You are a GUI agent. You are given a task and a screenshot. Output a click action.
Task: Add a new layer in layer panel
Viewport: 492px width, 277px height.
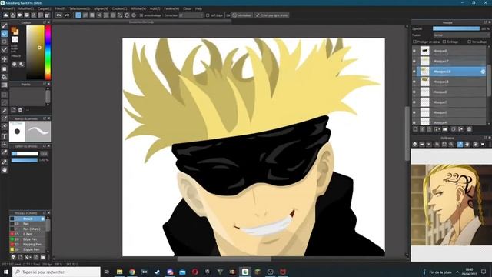[x=415, y=129]
